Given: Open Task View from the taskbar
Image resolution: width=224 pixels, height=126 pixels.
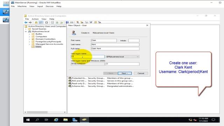Looking at the screenshot, I should coord(46,120).
